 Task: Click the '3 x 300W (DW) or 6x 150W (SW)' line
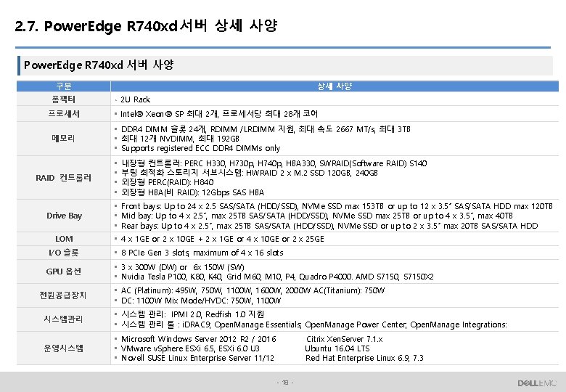click(x=183, y=267)
